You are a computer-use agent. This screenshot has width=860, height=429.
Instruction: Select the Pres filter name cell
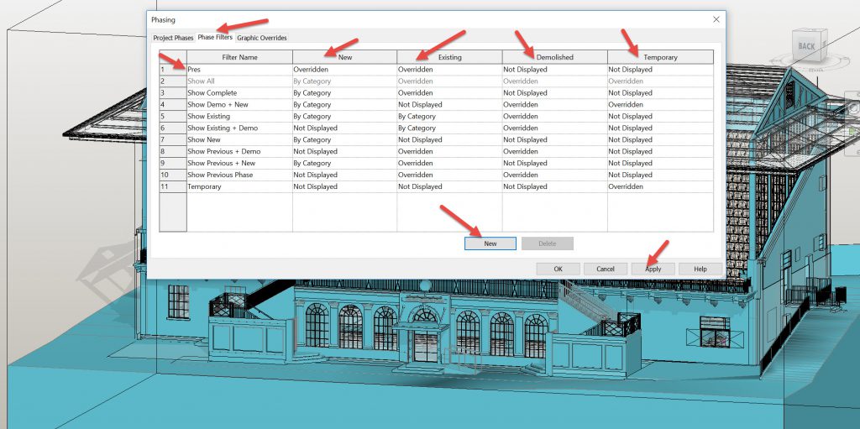pos(239,70)
